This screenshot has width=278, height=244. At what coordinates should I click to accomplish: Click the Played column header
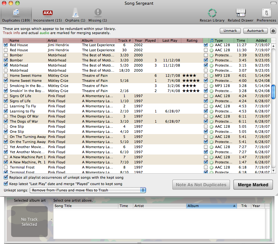click(150, 40)
